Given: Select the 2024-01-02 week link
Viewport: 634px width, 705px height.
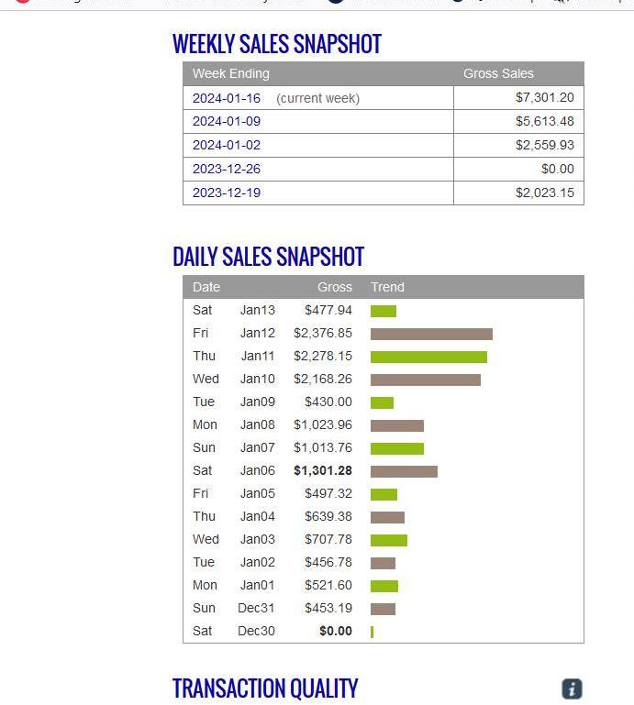Looking at the screenshot, I should click(x=226, y=145).
